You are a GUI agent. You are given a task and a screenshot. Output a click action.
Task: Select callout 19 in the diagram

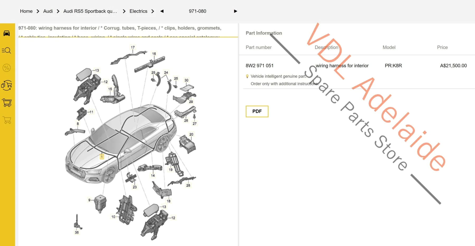click(x=170, y=170)
